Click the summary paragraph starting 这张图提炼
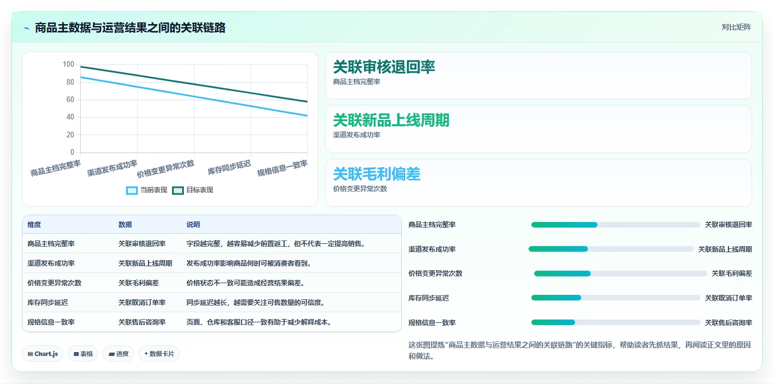 [580, 350]
